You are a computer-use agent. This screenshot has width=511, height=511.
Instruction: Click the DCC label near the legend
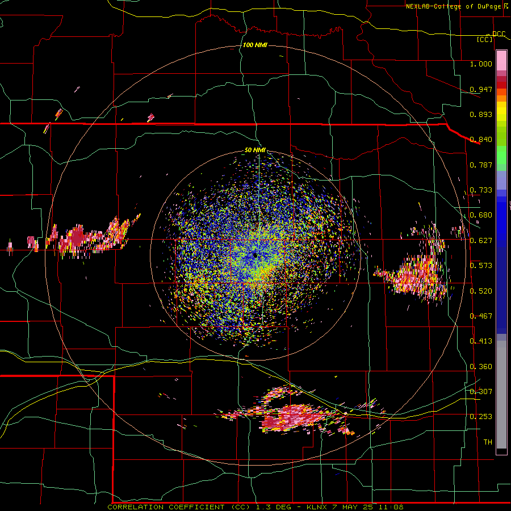499,34
